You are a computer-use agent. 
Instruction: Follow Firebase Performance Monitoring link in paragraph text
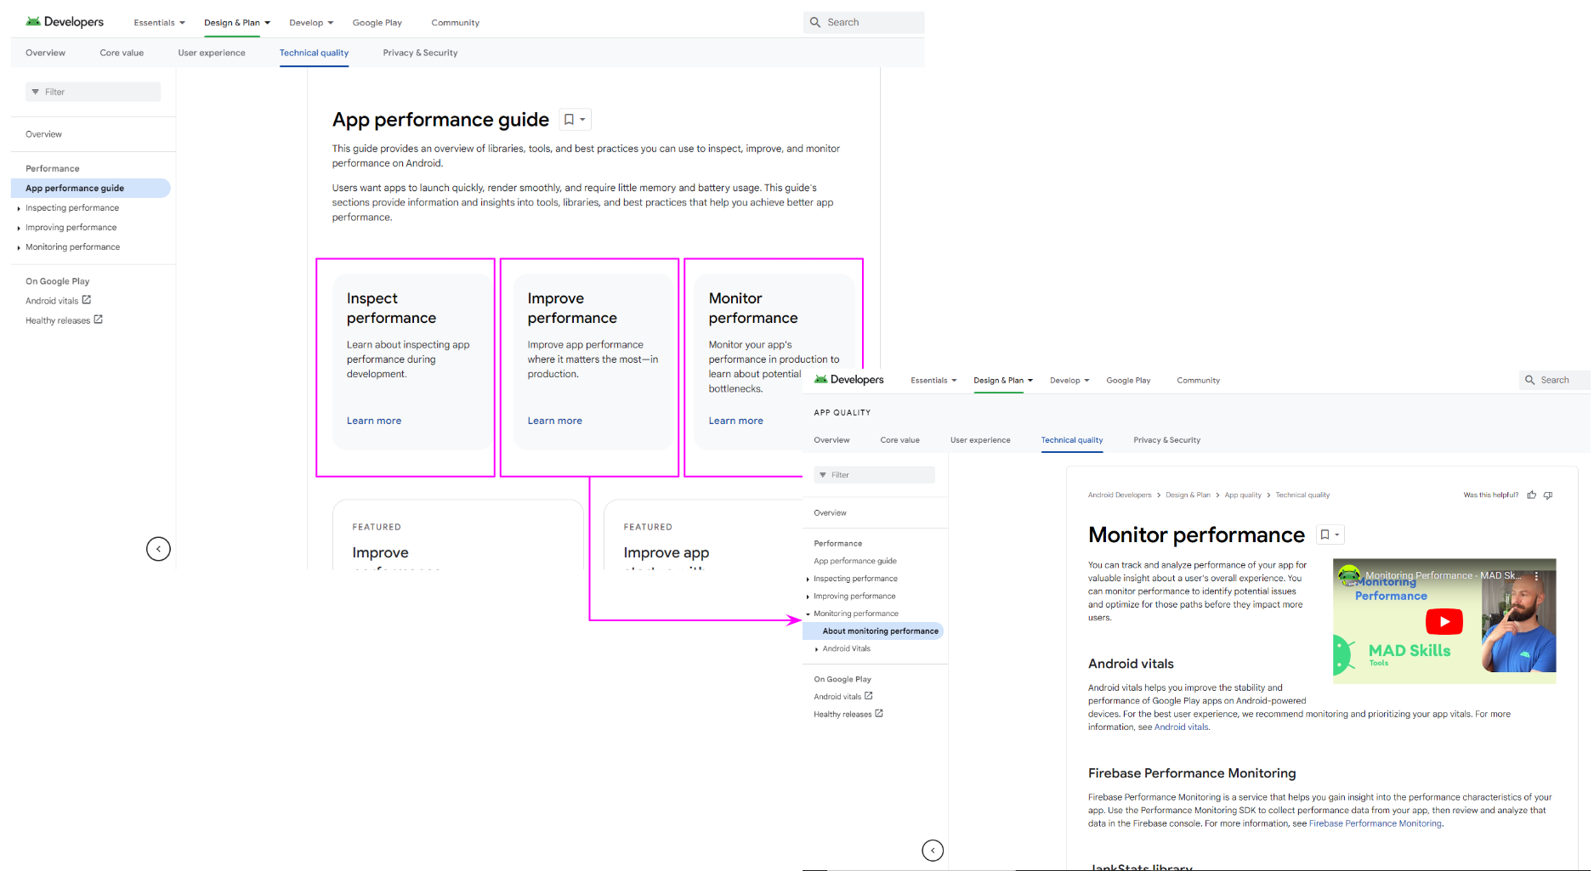tap(1376, 823)
